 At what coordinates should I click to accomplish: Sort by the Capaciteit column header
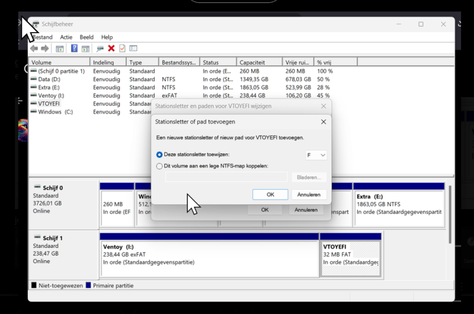pos(260,62)
